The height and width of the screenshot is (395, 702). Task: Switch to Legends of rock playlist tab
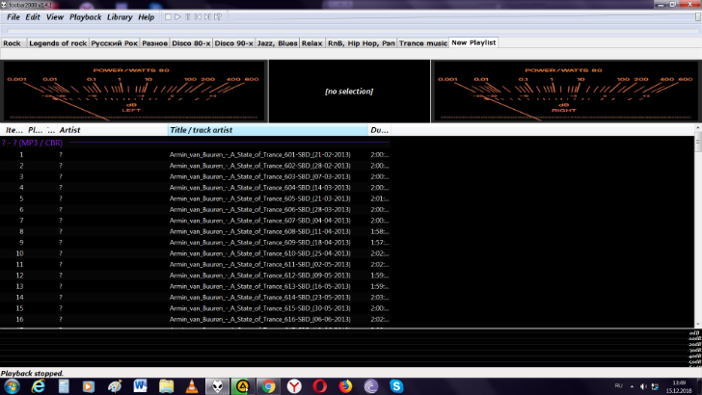58,43
